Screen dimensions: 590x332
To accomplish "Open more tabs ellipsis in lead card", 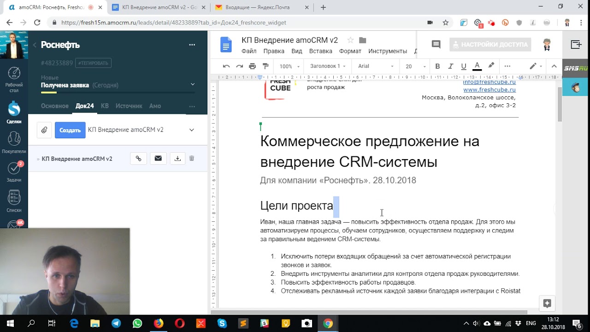I will 192,106.
